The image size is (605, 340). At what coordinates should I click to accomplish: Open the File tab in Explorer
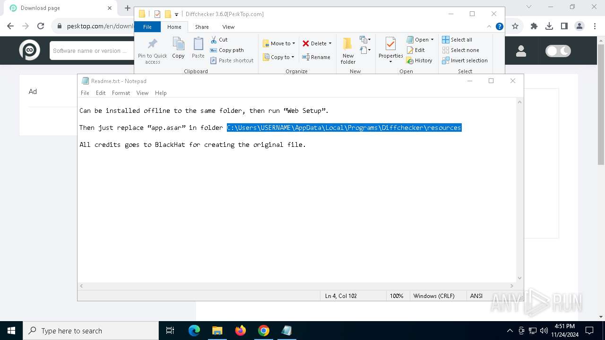pos(147,27)
